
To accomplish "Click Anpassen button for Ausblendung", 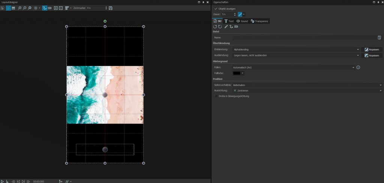I will click(372, 55).
